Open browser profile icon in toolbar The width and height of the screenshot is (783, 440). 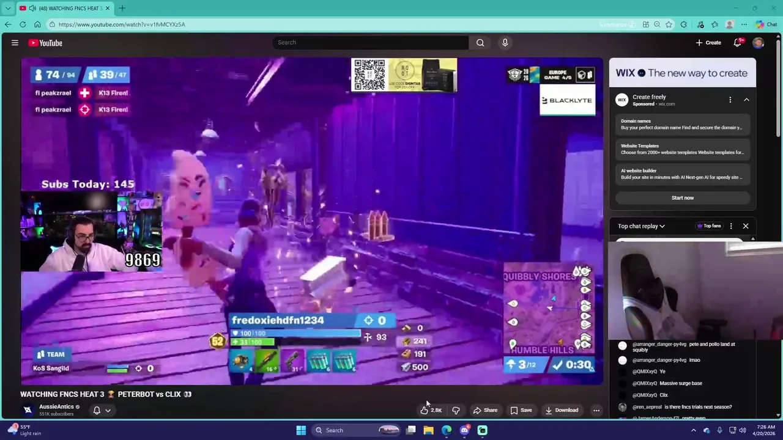(x=729, y=24)
